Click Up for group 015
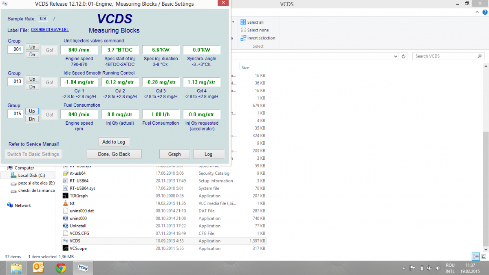Screen dimensions: 489x275 pyautogui.click(x=32, y=111)
